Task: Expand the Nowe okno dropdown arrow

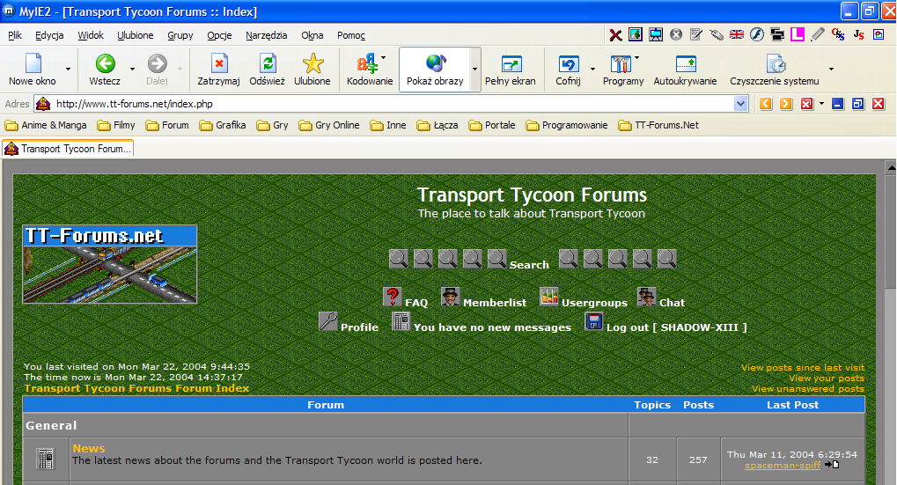Action: pyautogui.click(x=68, y=70)
